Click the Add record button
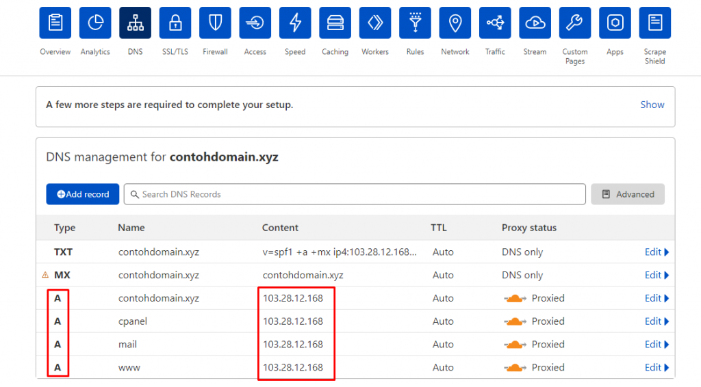 83,194
